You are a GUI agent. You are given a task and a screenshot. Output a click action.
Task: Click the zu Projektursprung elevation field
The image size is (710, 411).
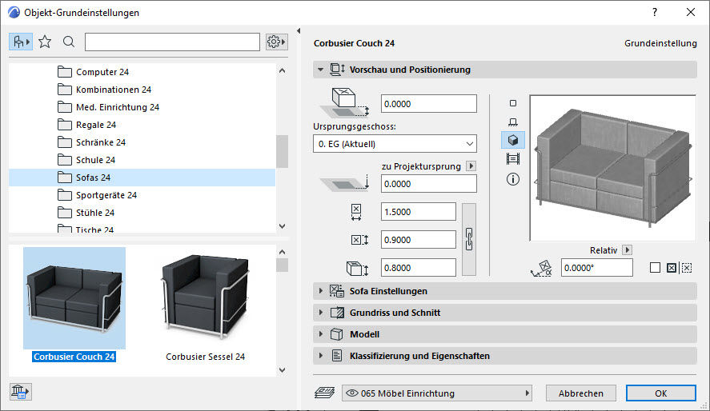point(429,184)
